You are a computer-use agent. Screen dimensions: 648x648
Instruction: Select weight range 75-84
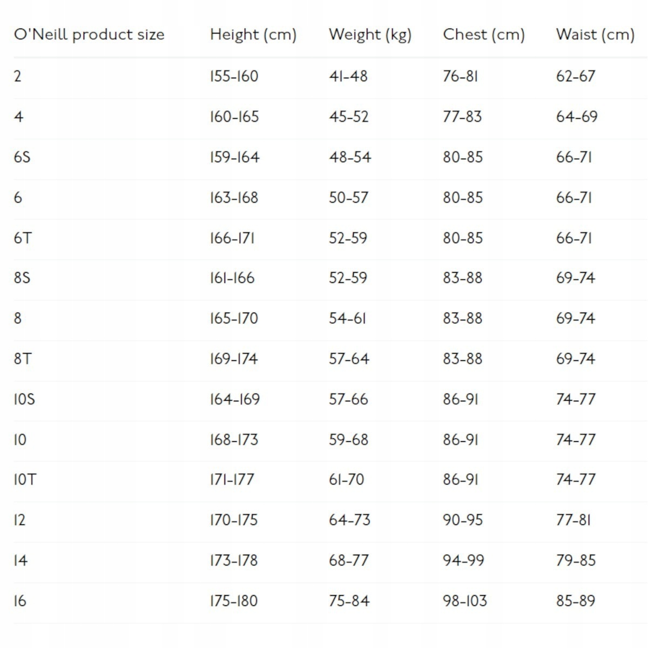pyautogui.click(x=349, y=600)
